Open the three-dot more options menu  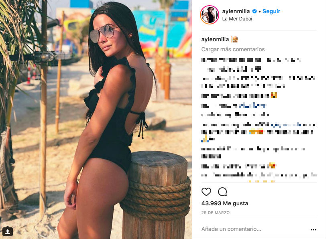[x=313, y=230]
